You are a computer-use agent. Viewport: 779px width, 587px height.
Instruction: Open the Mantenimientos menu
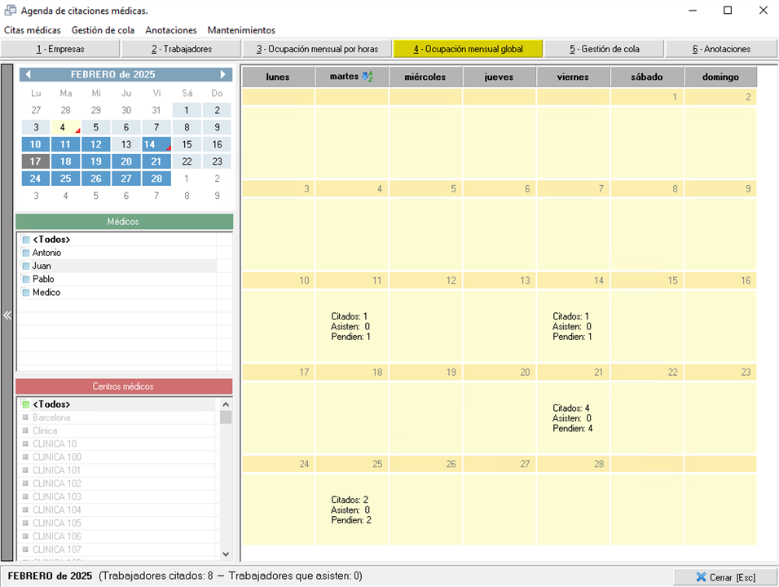click(241, 30)
